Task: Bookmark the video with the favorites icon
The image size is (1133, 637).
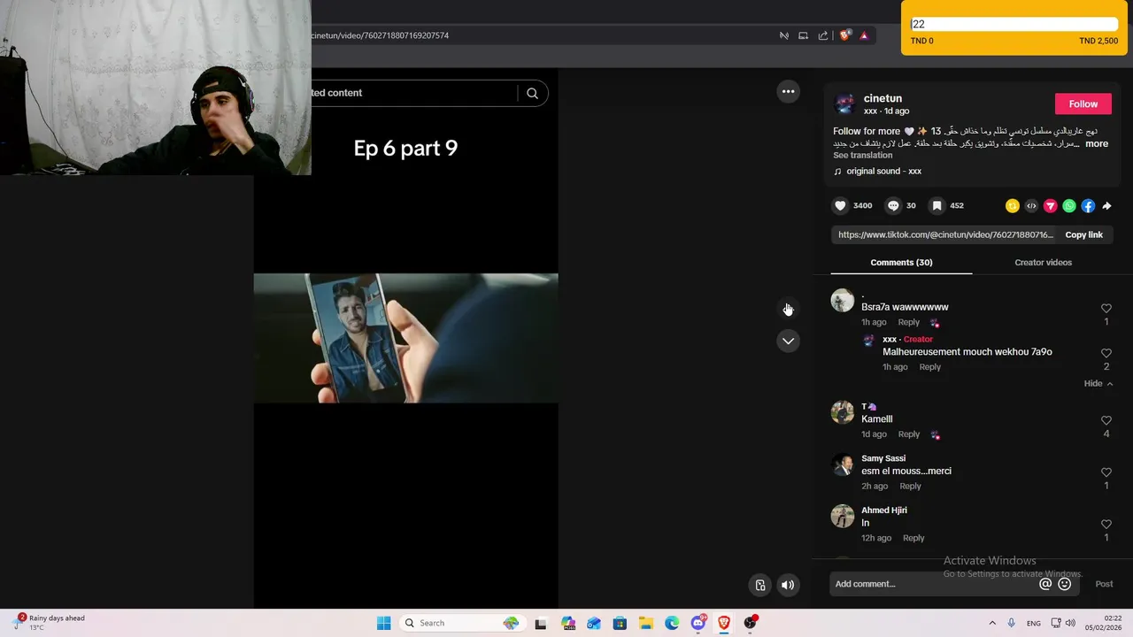Action: pyautogui.click(x=936, y=205)
